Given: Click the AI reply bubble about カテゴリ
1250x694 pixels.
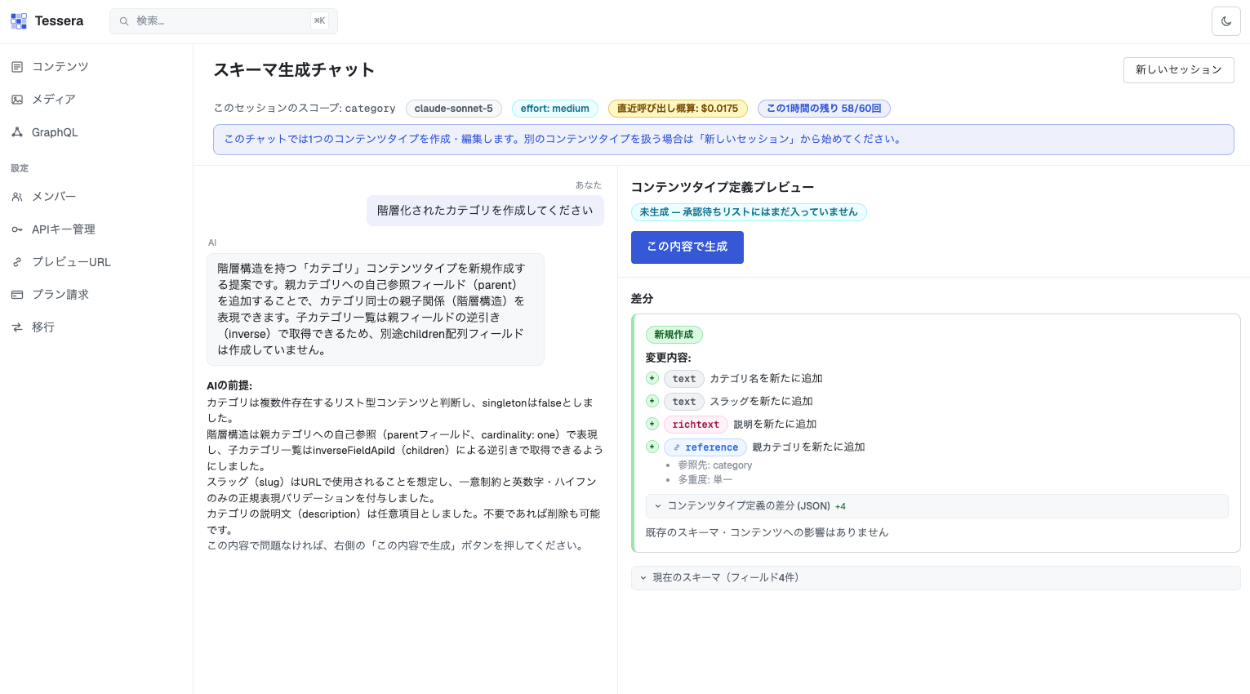Looking at the screenshot, I should point(376,309).
